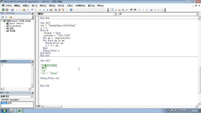Click View Code in the Project panel
Screen dimensions: 201x113
coord(3,17)
